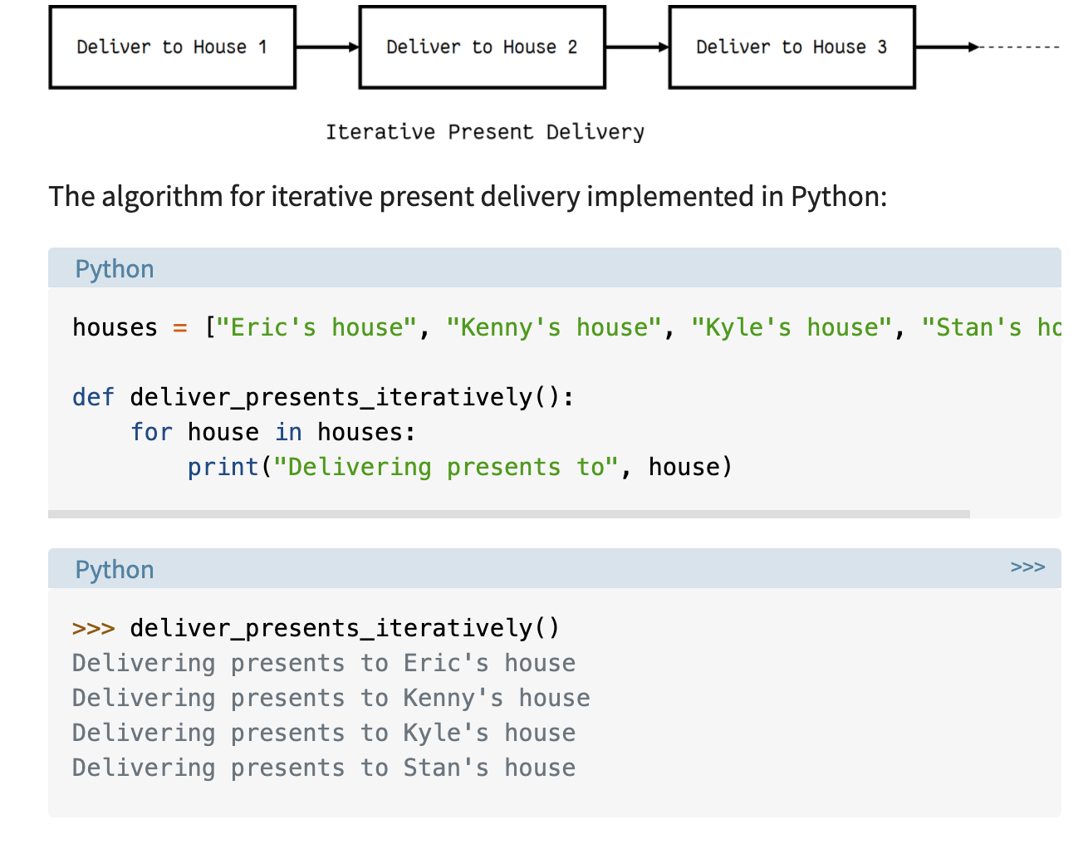Click the Python label on output block
Screen dimensions: 1088x844
(x=114, y=569)
